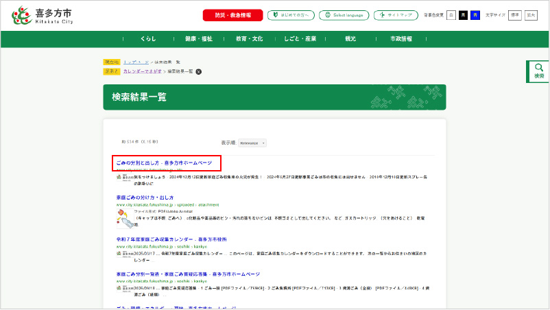Click the PDF thumbnail of 家庭ごみの分け方 result
Viewport: 550px width, 310px height.
click(x=125, y=219)
